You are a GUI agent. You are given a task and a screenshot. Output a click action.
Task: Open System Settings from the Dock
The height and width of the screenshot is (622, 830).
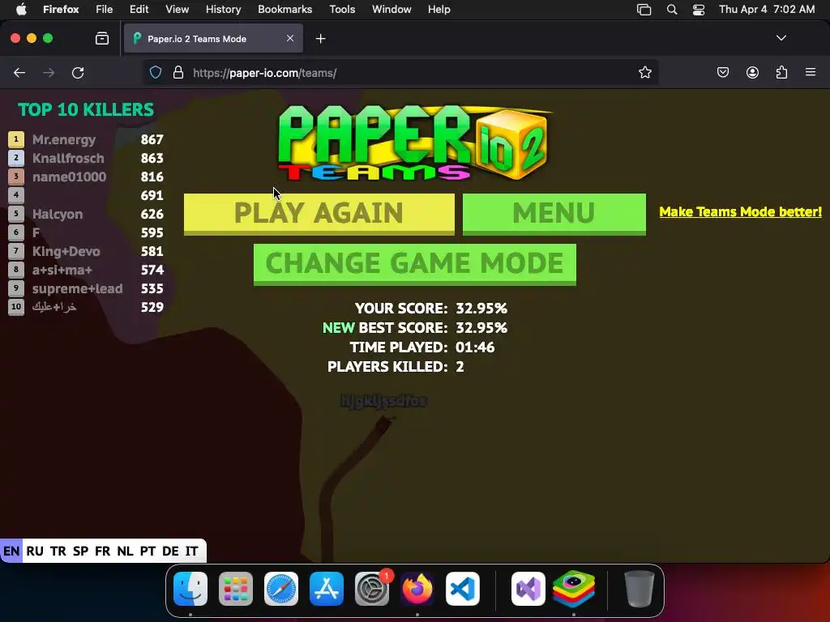click(371, 589)
